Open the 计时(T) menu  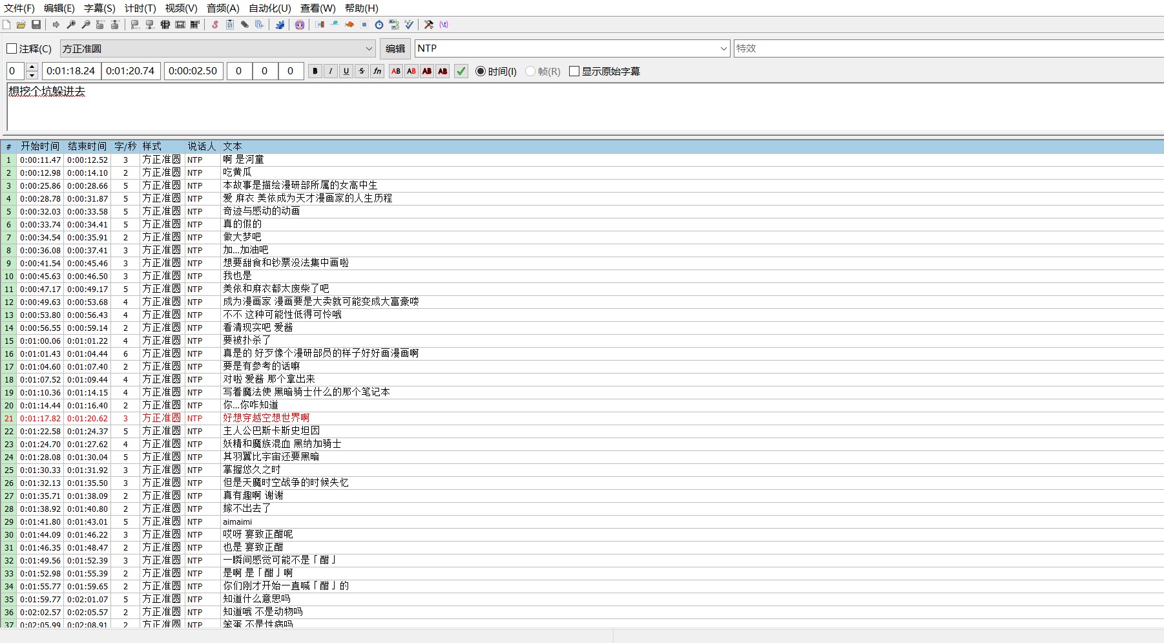point(140,8)
